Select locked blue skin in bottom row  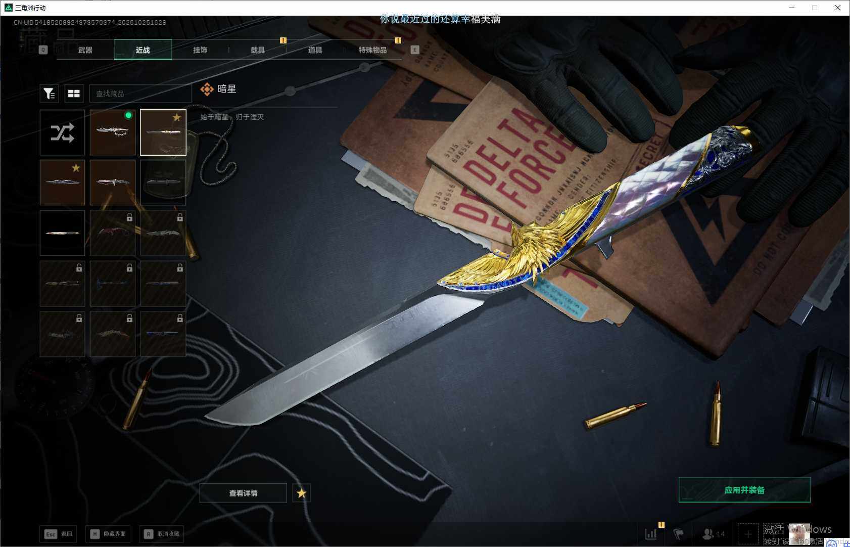(163, 334)
